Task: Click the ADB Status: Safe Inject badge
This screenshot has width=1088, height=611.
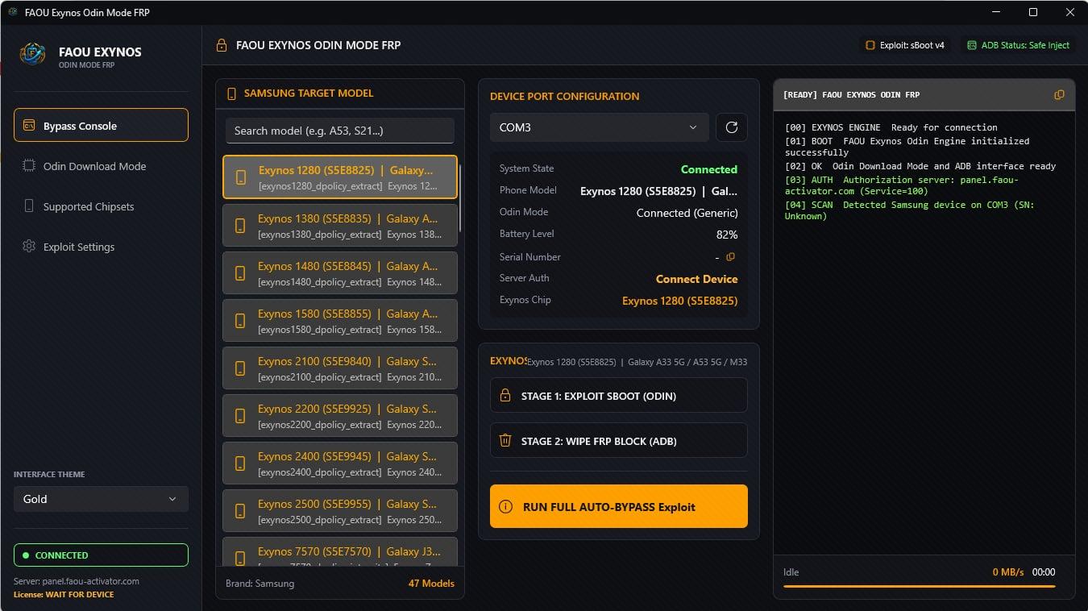Action: click(x=1018, y=45)
